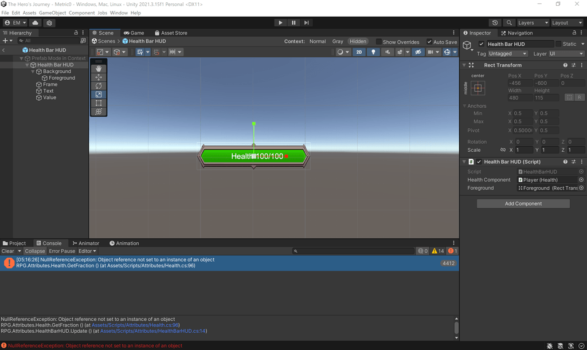Toggle scene audio with the speaker icon
The image size is (587, 350).
coord(389,52)
